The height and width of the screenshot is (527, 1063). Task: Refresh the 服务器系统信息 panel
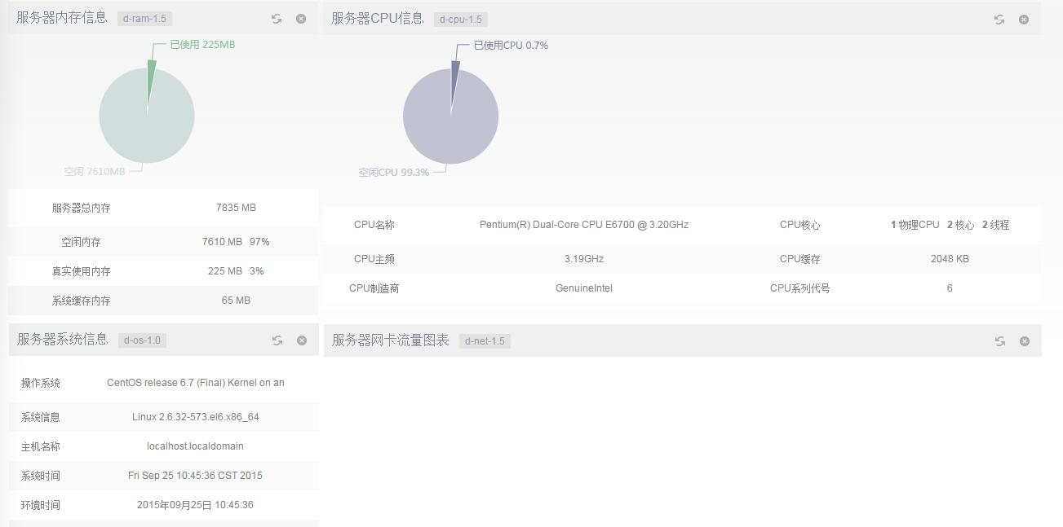click(x=277, y=340)
